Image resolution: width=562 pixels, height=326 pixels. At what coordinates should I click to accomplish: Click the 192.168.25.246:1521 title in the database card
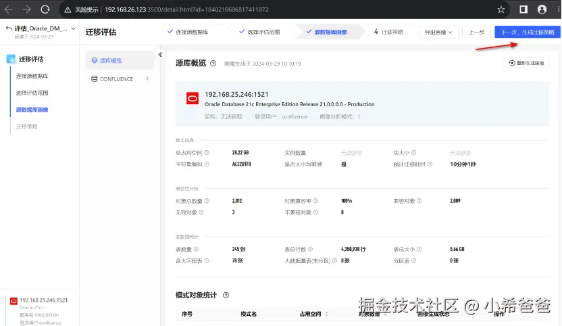coord(236,95)
